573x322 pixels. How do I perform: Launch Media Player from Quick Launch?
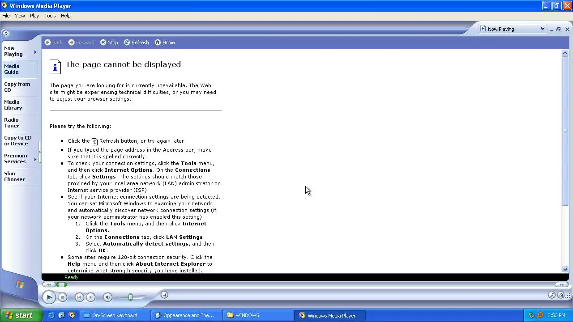(x=72, y=315)
